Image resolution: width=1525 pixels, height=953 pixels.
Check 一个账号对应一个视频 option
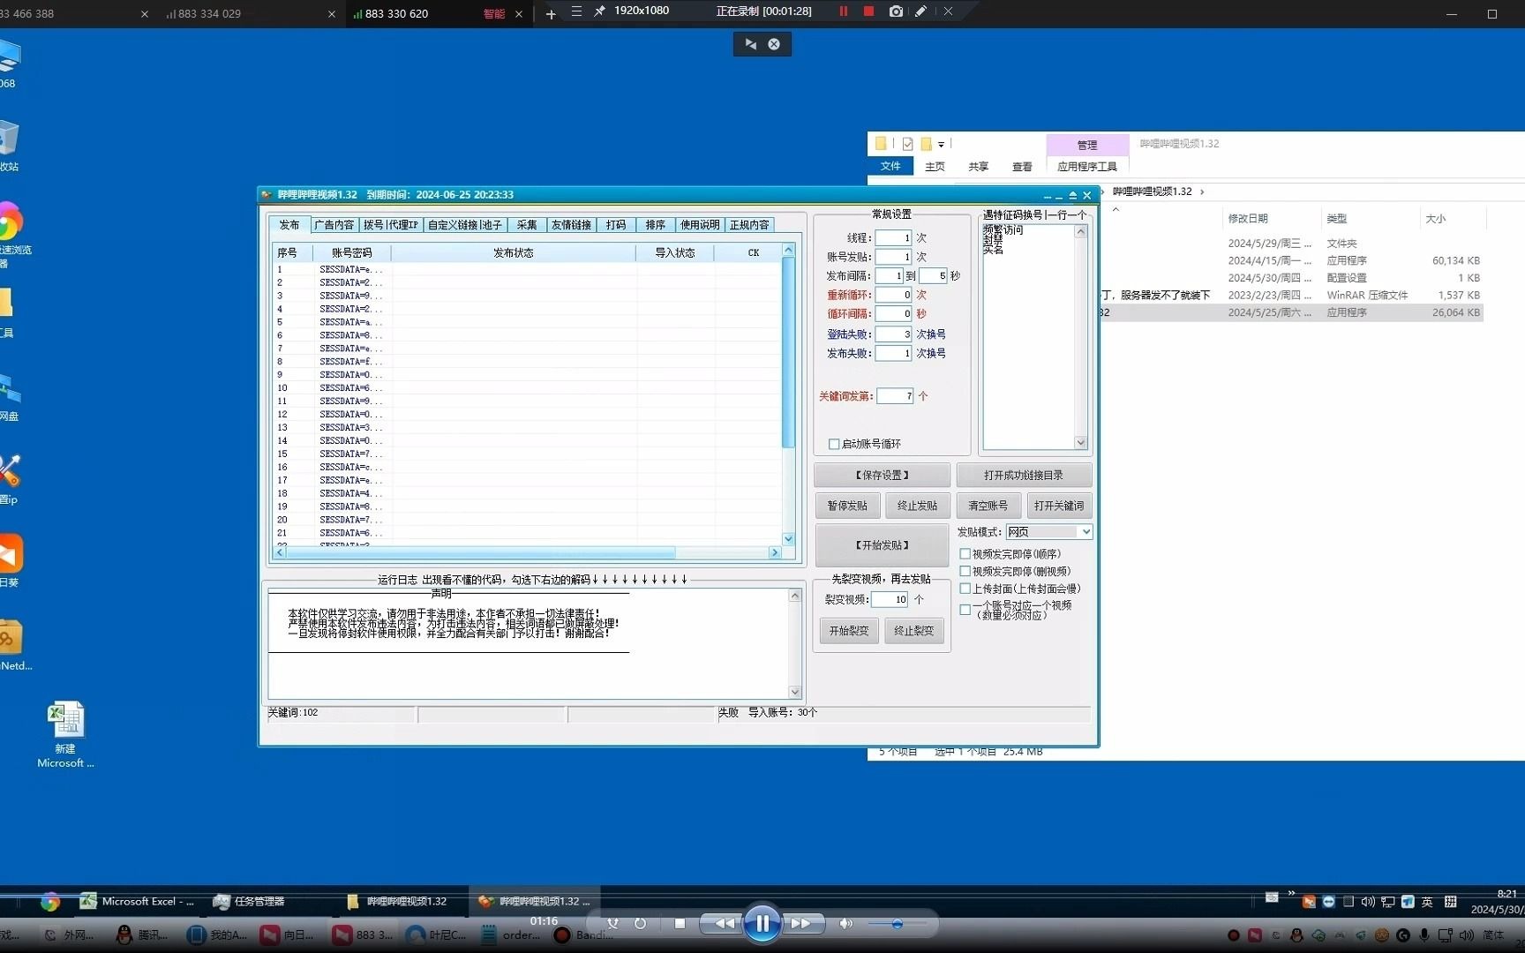click(x=965, y=609)
